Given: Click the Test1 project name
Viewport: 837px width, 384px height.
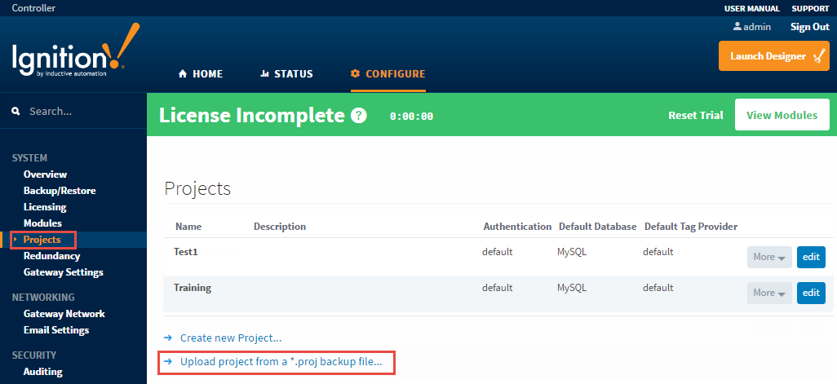Looking at the screenshot, I should [x=186, y=252].
